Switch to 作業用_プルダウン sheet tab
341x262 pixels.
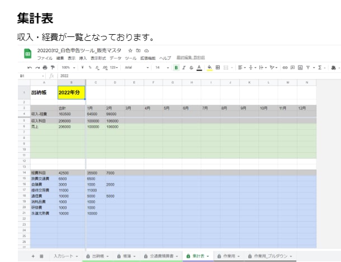pyautogui.click(x=271, y=256)
